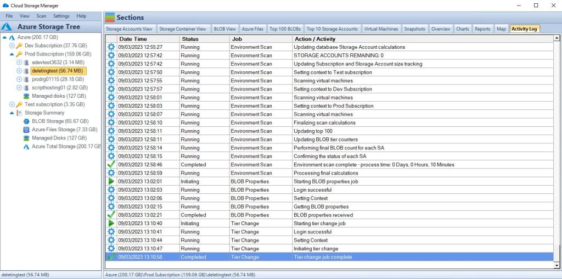
Task: Collapse the Storage Summary node
Action: [12, 113]
